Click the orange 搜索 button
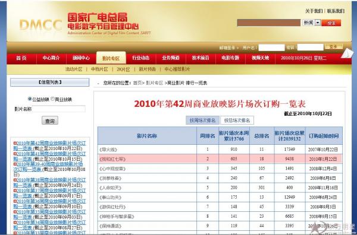The image size is (357, 235). pos(331,23)
